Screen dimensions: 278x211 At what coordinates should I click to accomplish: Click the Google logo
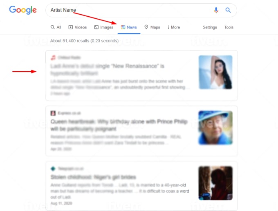pyautogui.click(x=23, y=10)
